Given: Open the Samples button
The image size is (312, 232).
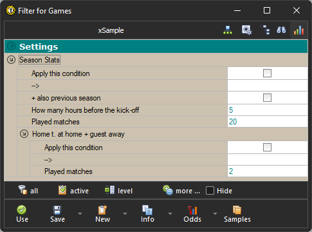Looking at the screenshot, I should 237,214.
